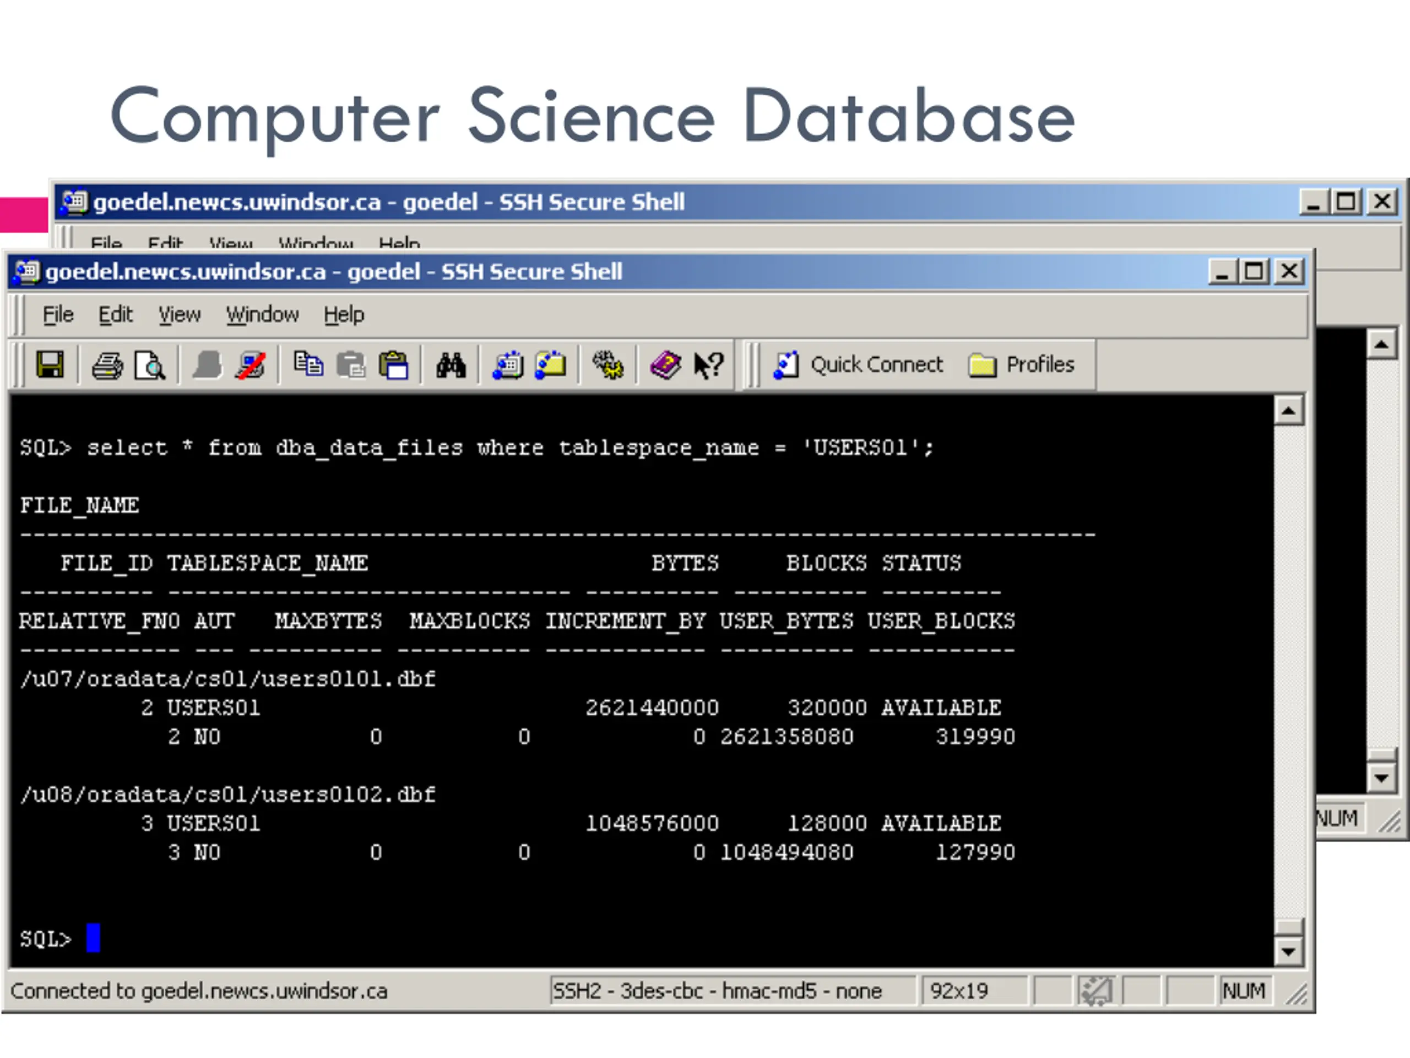1410x1058 pixels.
Task: Click the 320000 blocks value
Action: (827, 708)
